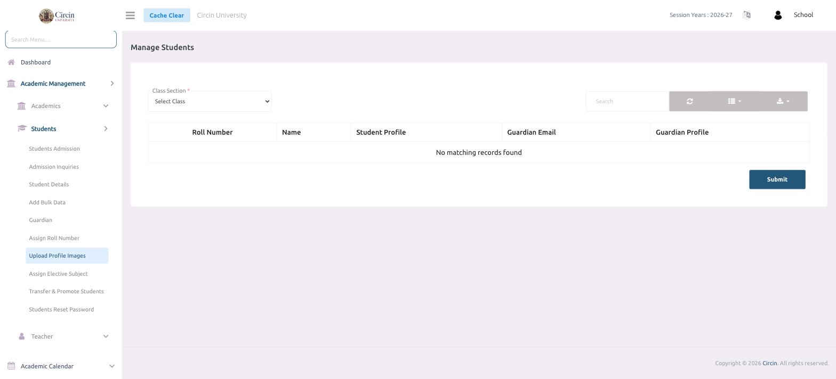The image size is (836, 379).
Task: Click the Students graduation cap icon
Action: [22, 129]
